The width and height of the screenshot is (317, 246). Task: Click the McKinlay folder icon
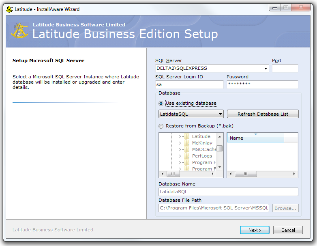tap(187, 143)
